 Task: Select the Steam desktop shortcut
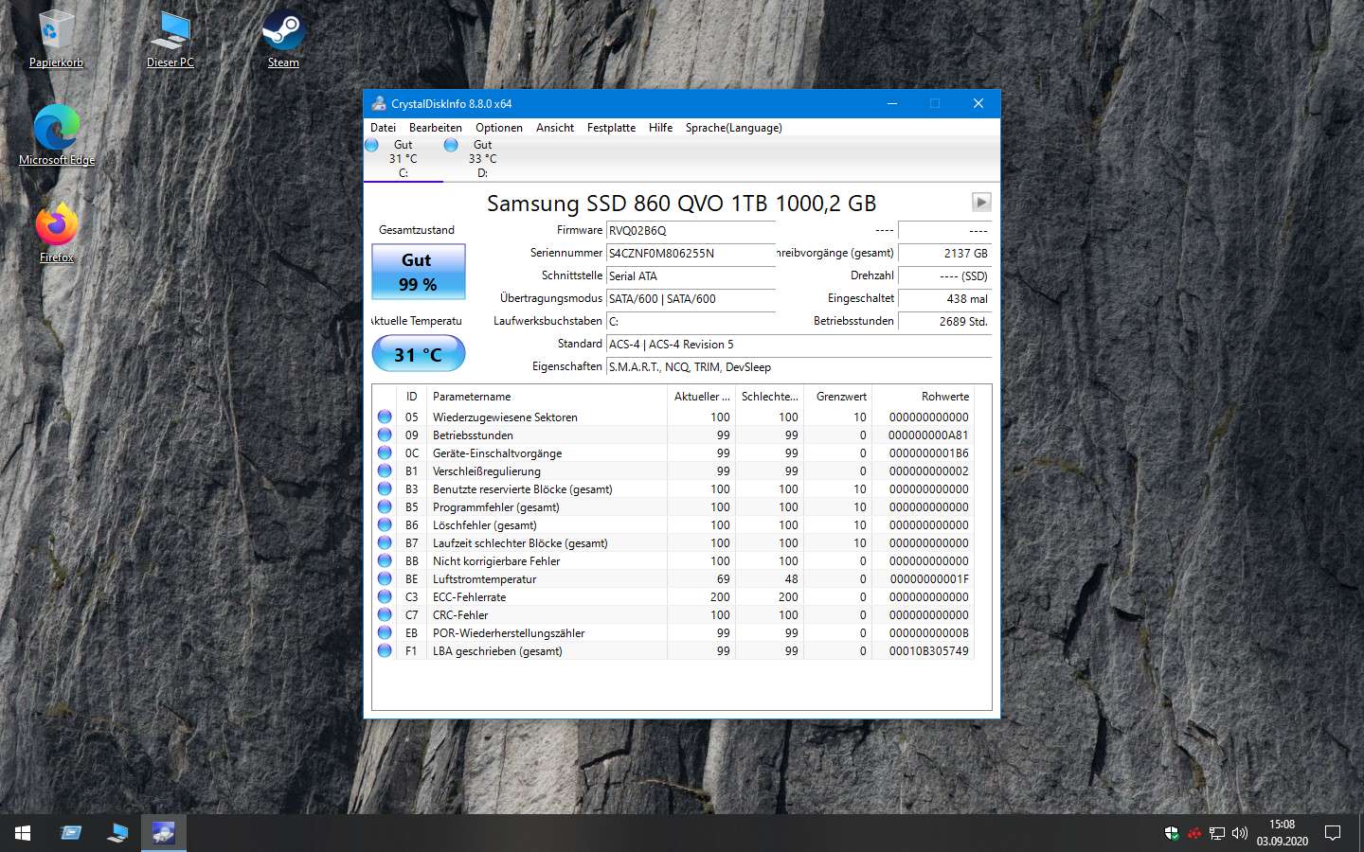pyautogui.click(x=283, y=39)
